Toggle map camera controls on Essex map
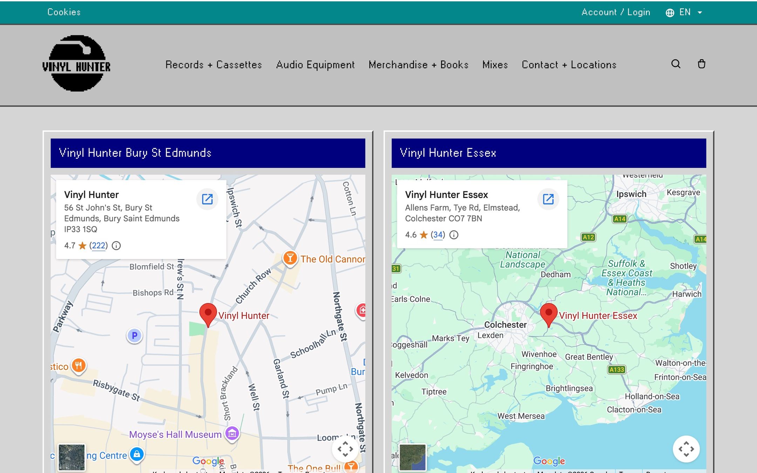The width and height of the screenshot is (757, 473). (686, 449)
